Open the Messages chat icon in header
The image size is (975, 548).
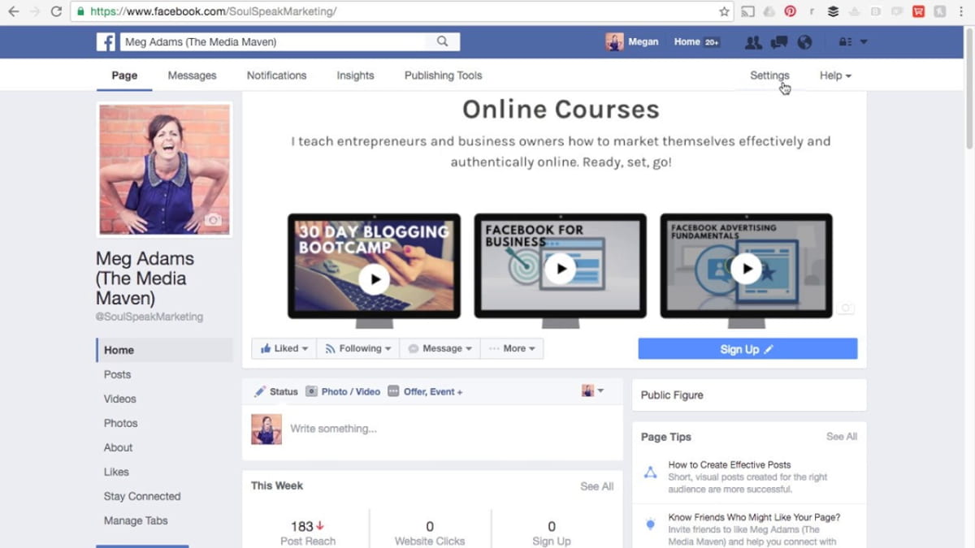pyautogui.click(x=779, y=42)
